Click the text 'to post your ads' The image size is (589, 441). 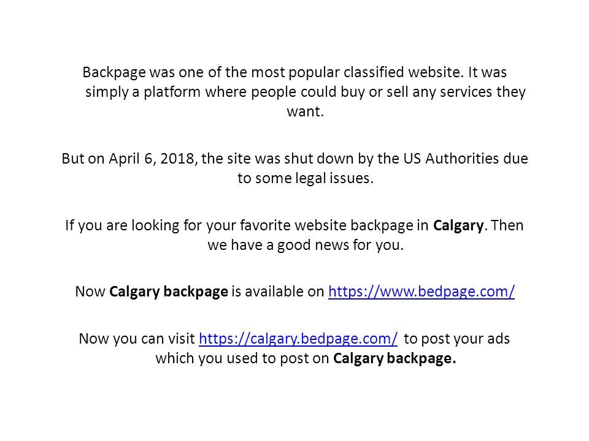point(456,339)
